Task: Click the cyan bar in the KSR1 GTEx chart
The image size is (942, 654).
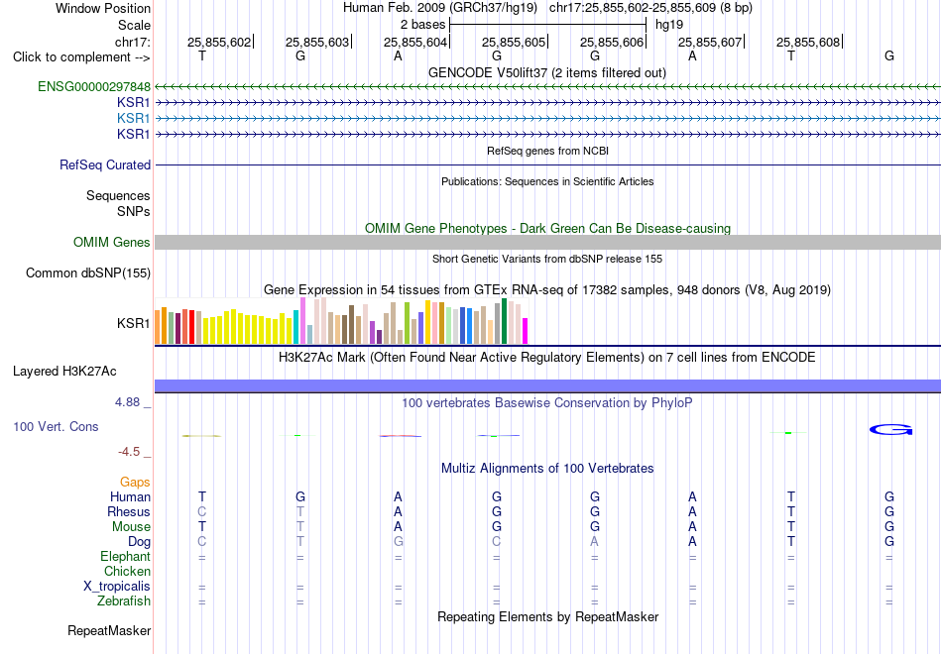Action: 295,327
